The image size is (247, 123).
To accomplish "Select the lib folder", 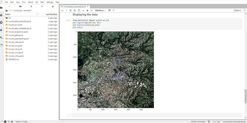I will (x=31, y=18).
